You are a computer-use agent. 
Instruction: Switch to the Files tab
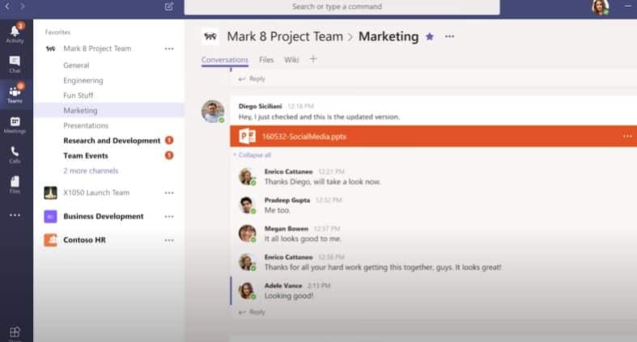coord(266,60)
